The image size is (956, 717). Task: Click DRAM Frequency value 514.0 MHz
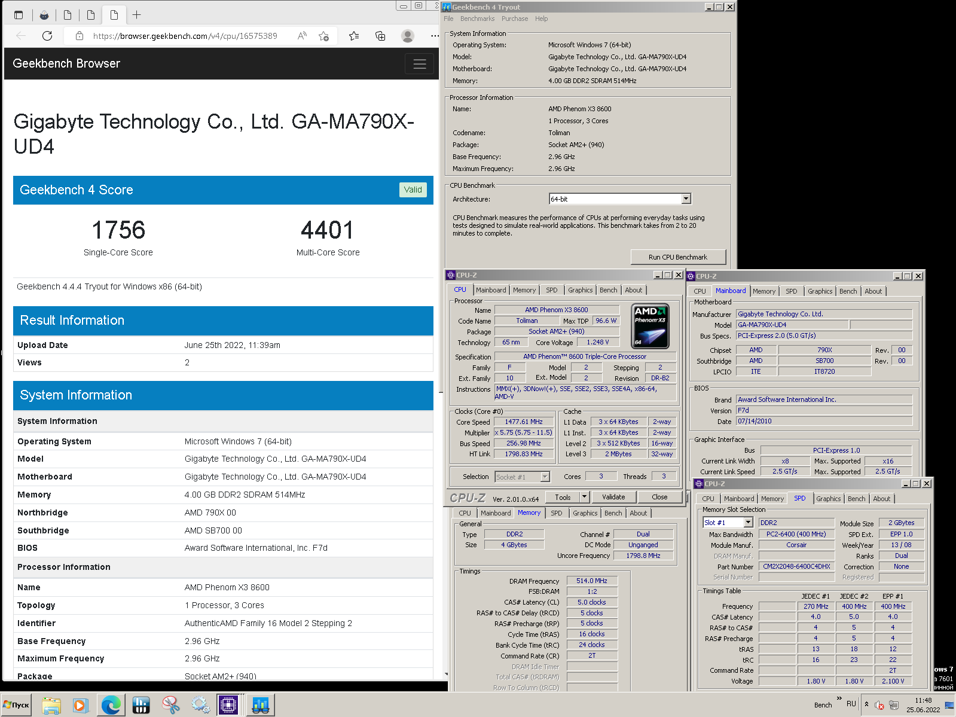pyautogui.click(x=592, y=581)
